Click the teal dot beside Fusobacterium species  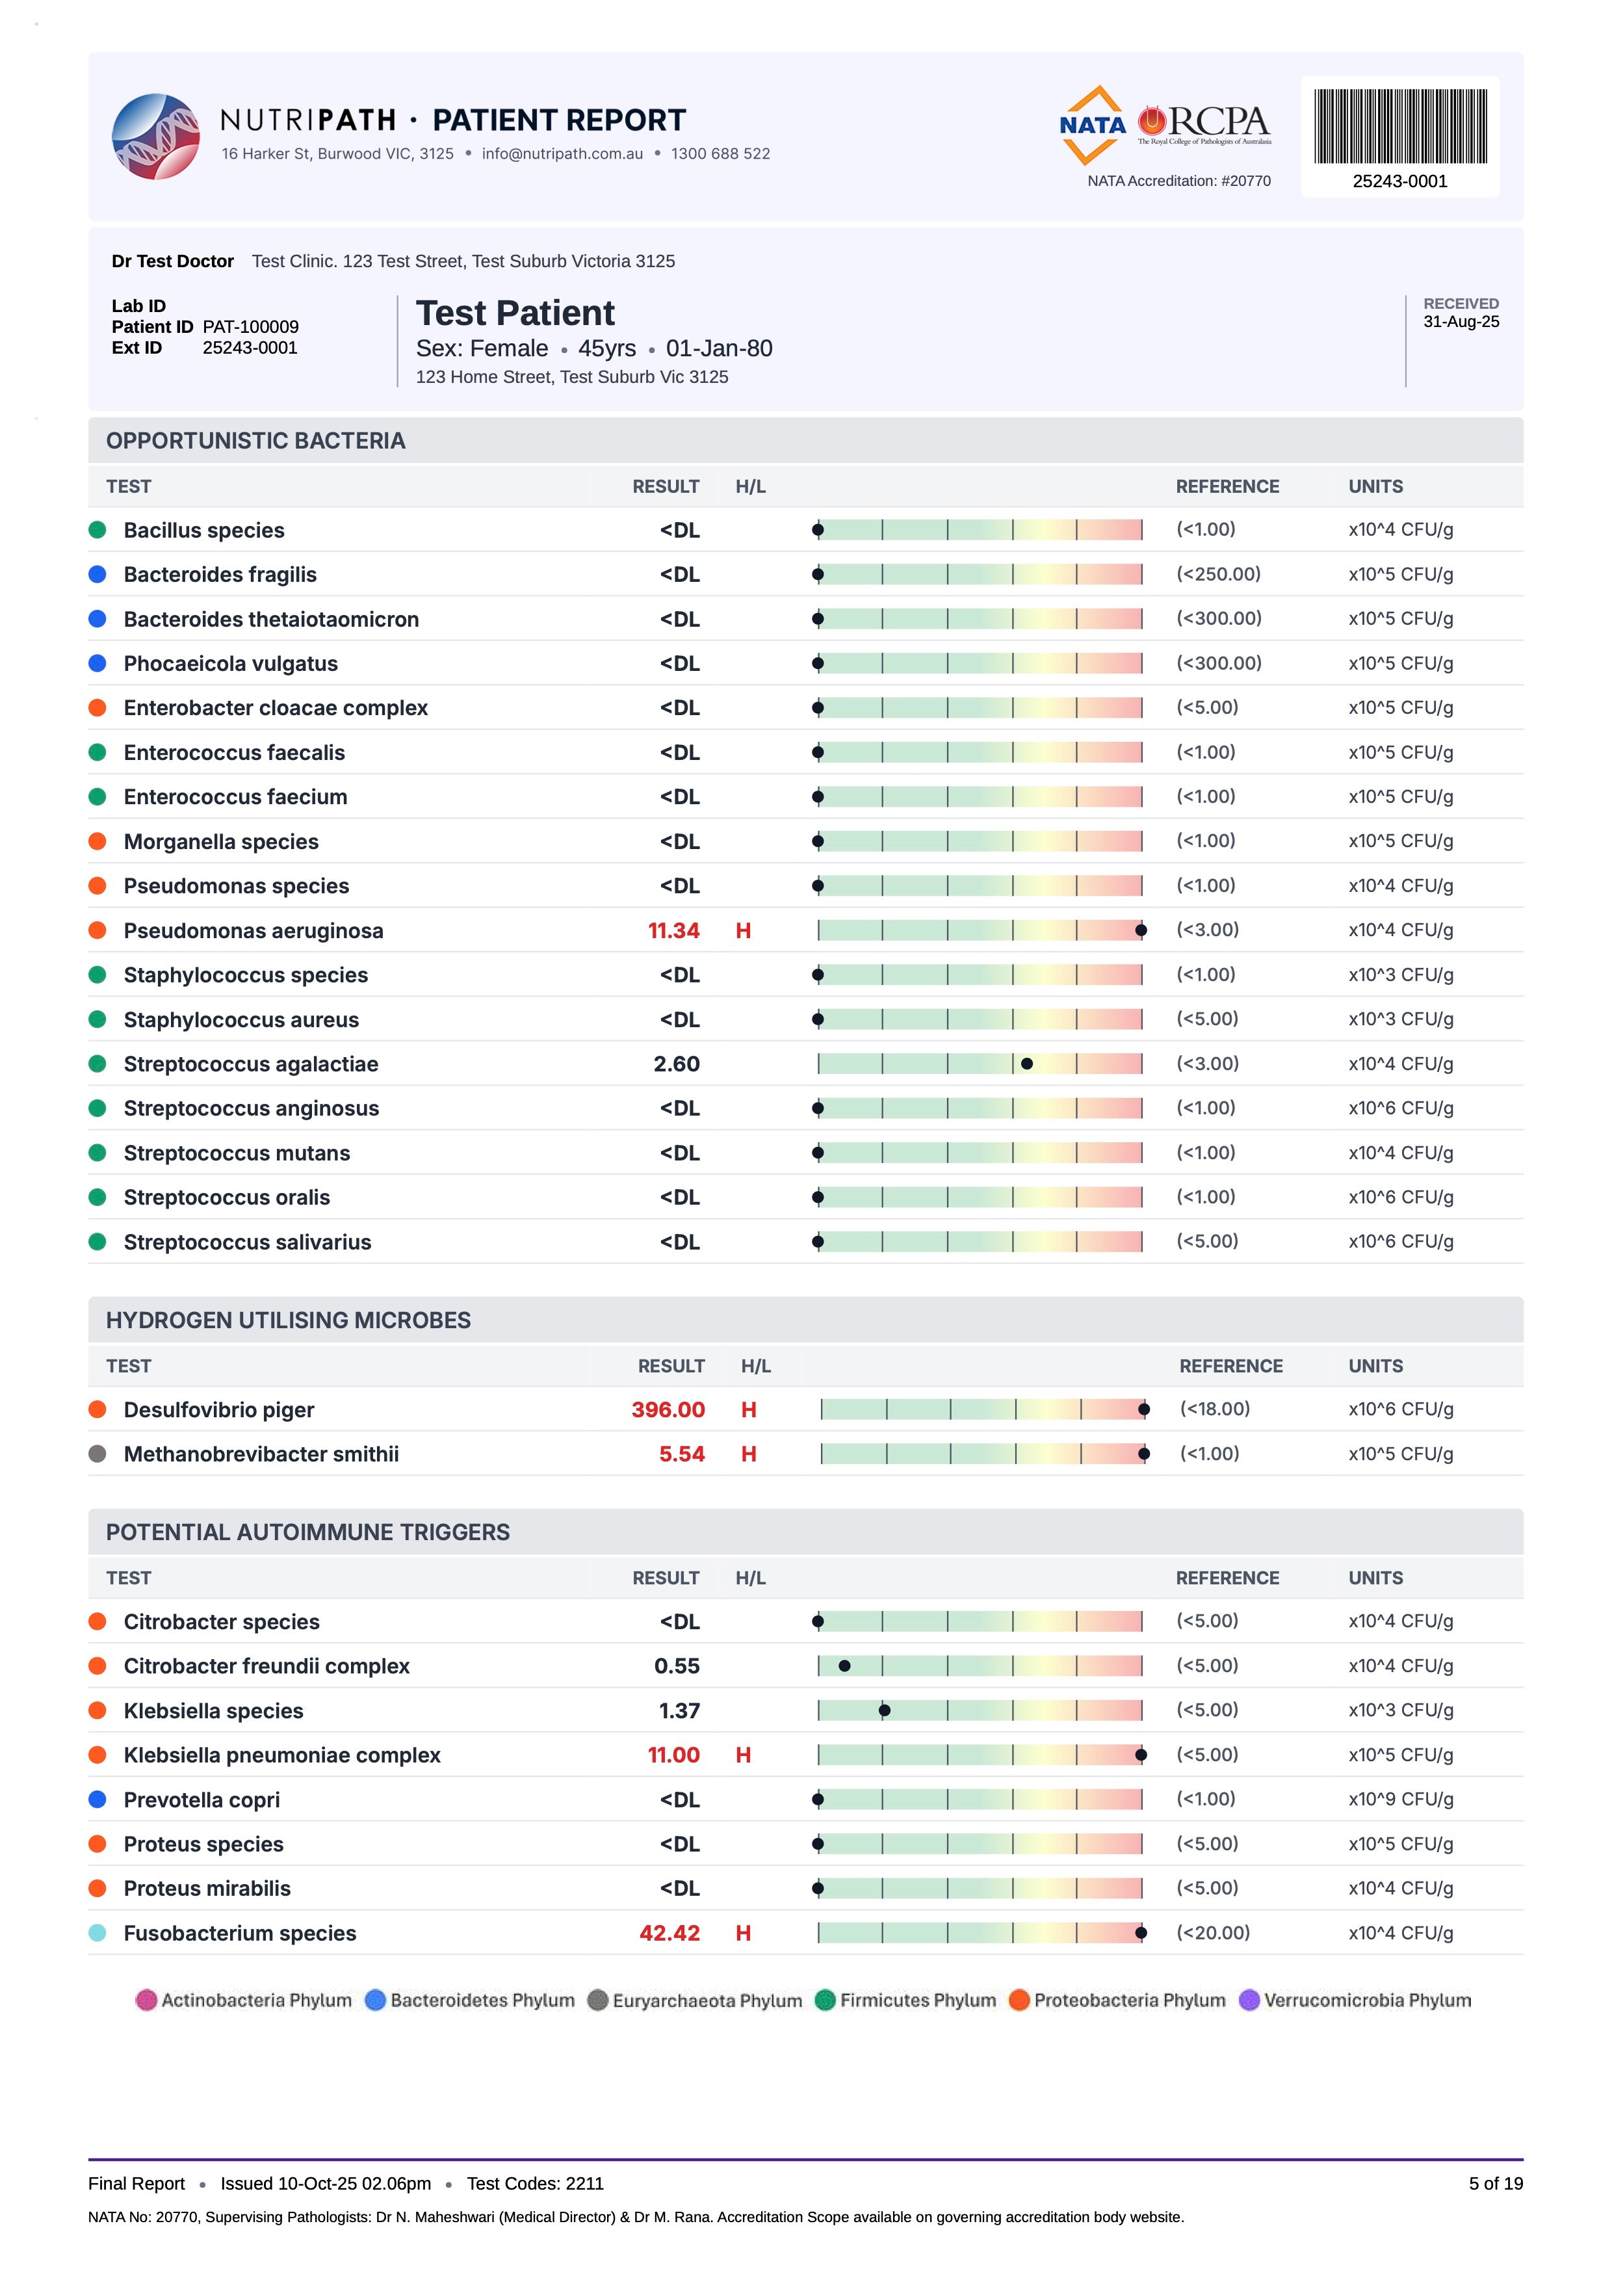coord(97,1932)
